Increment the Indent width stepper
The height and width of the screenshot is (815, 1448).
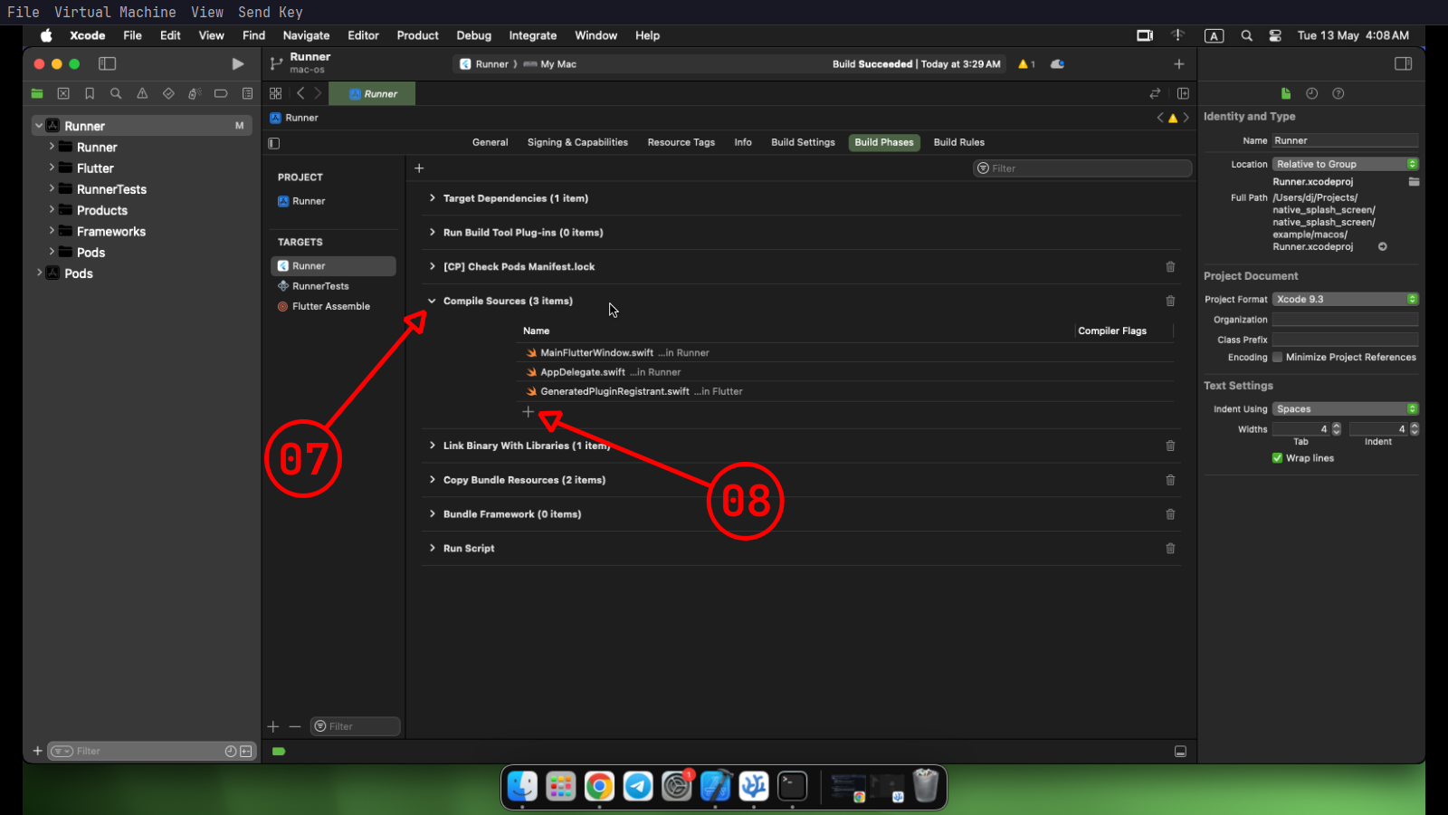[x=1415, y=426]
